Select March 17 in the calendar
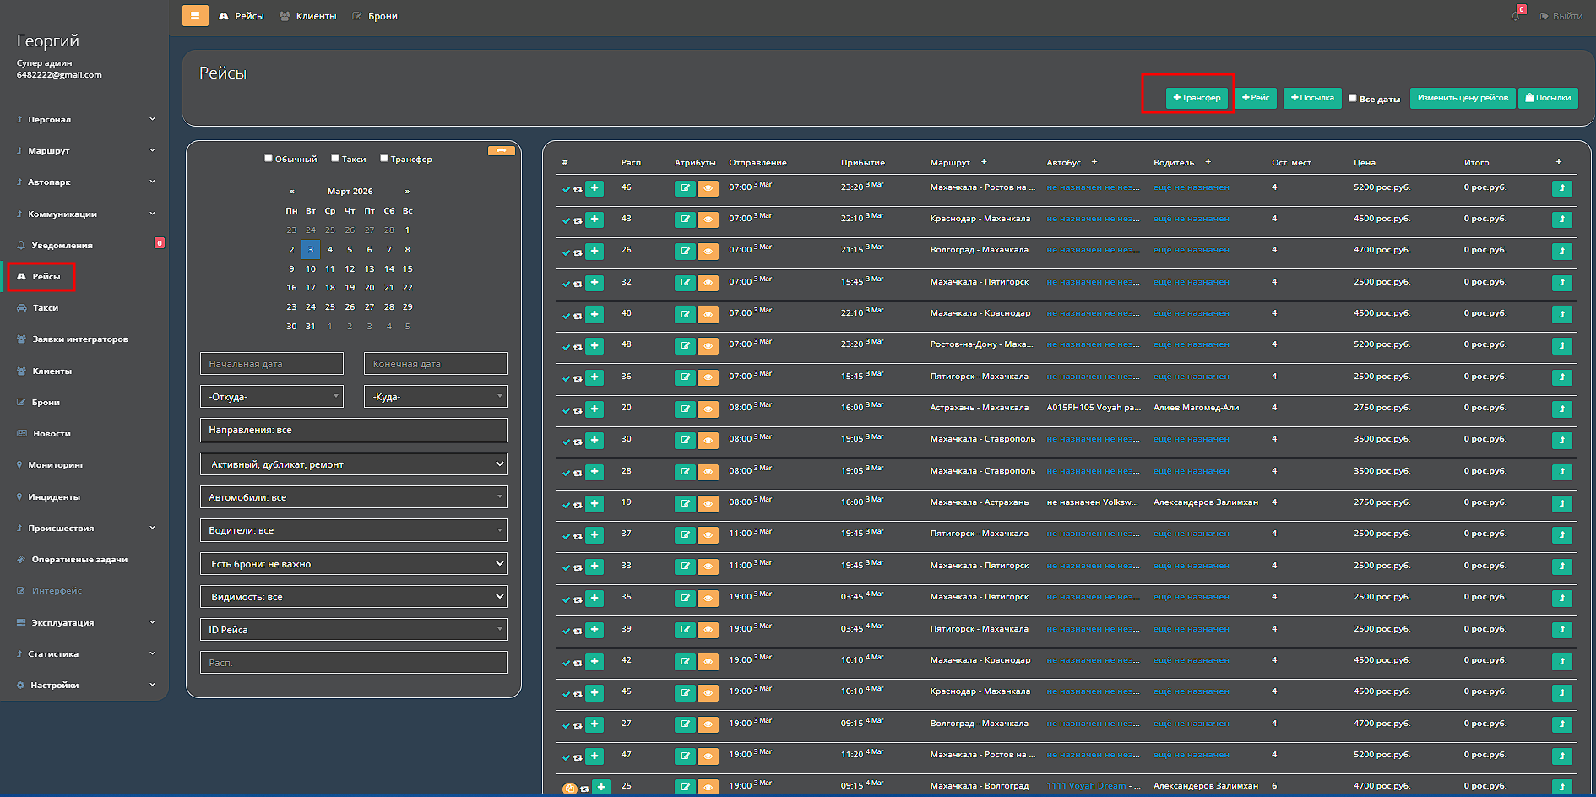 311,288
